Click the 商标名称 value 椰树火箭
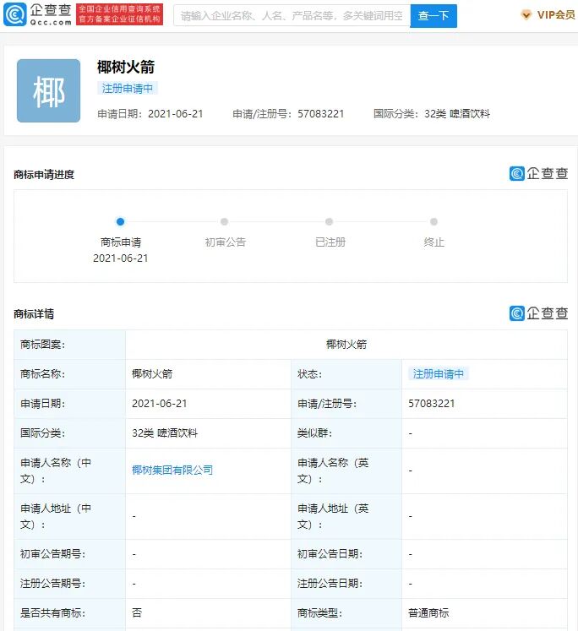This screenshot has width=578, height=631. point(152,374)
